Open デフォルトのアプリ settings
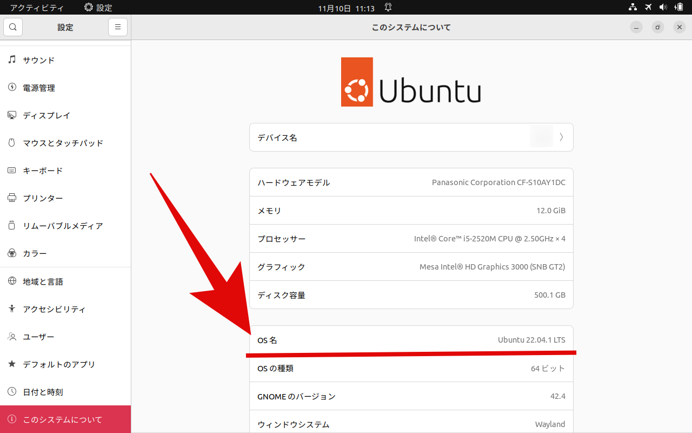Image resolution: width=692 pixels, height=433 pixels. [x=58, y=364]
